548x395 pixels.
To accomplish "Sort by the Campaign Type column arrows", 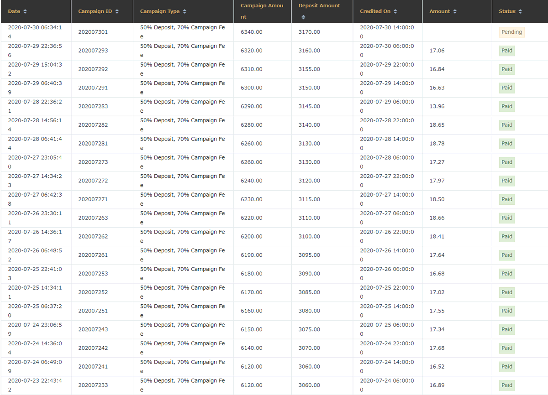I will pos(184,11).
